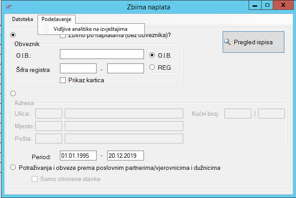Select the Obveznik radio button option

13,35
